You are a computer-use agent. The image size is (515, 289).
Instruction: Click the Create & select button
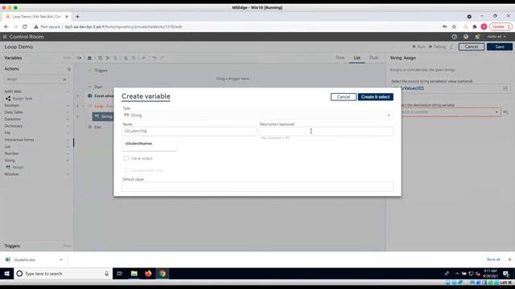point(376,97)
